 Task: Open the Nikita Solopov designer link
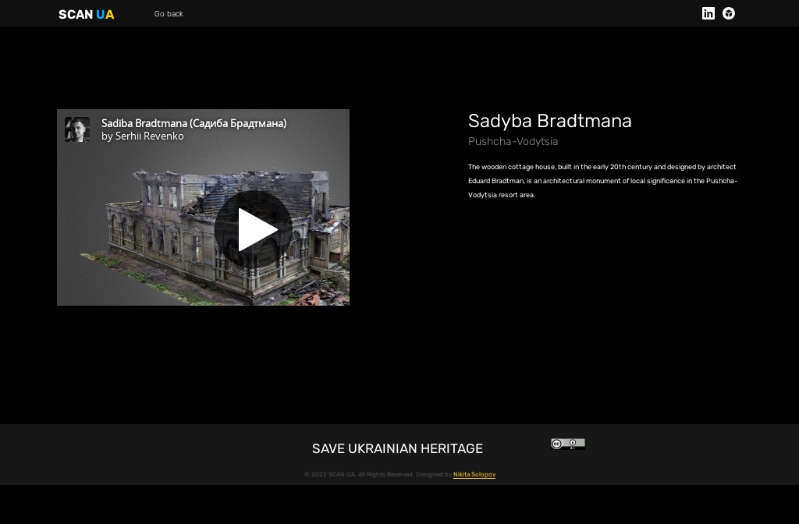474,474
